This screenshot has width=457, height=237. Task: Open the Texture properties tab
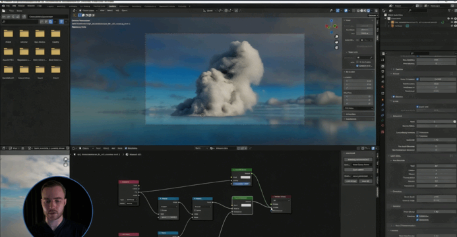pos(382,132)
